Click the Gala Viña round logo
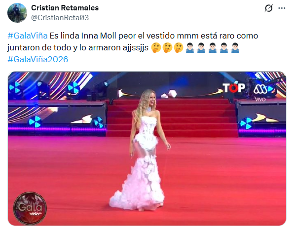294x233 pixels. point(30,208)
